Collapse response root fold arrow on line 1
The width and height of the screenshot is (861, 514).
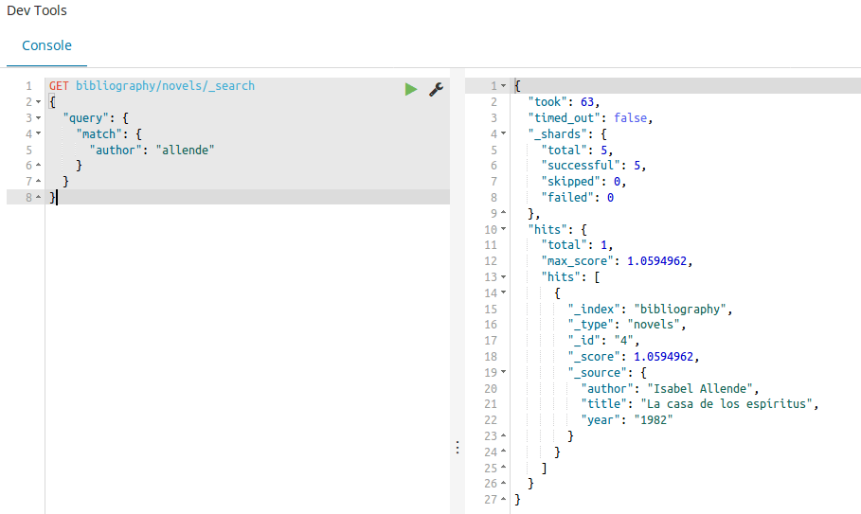tap(503, 85)
